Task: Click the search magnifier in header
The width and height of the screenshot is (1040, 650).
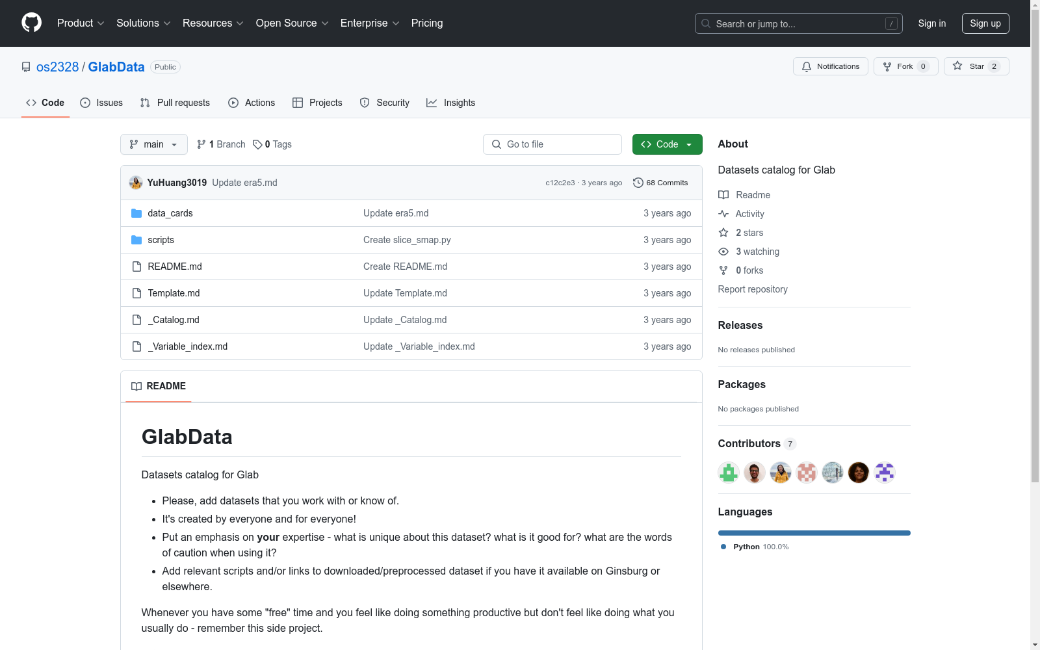Action: click(706, 23)
